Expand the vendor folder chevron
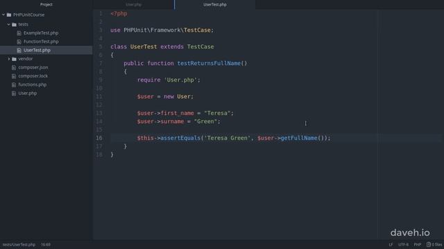This screenshot has height=249, width=444. click(8, 59)
